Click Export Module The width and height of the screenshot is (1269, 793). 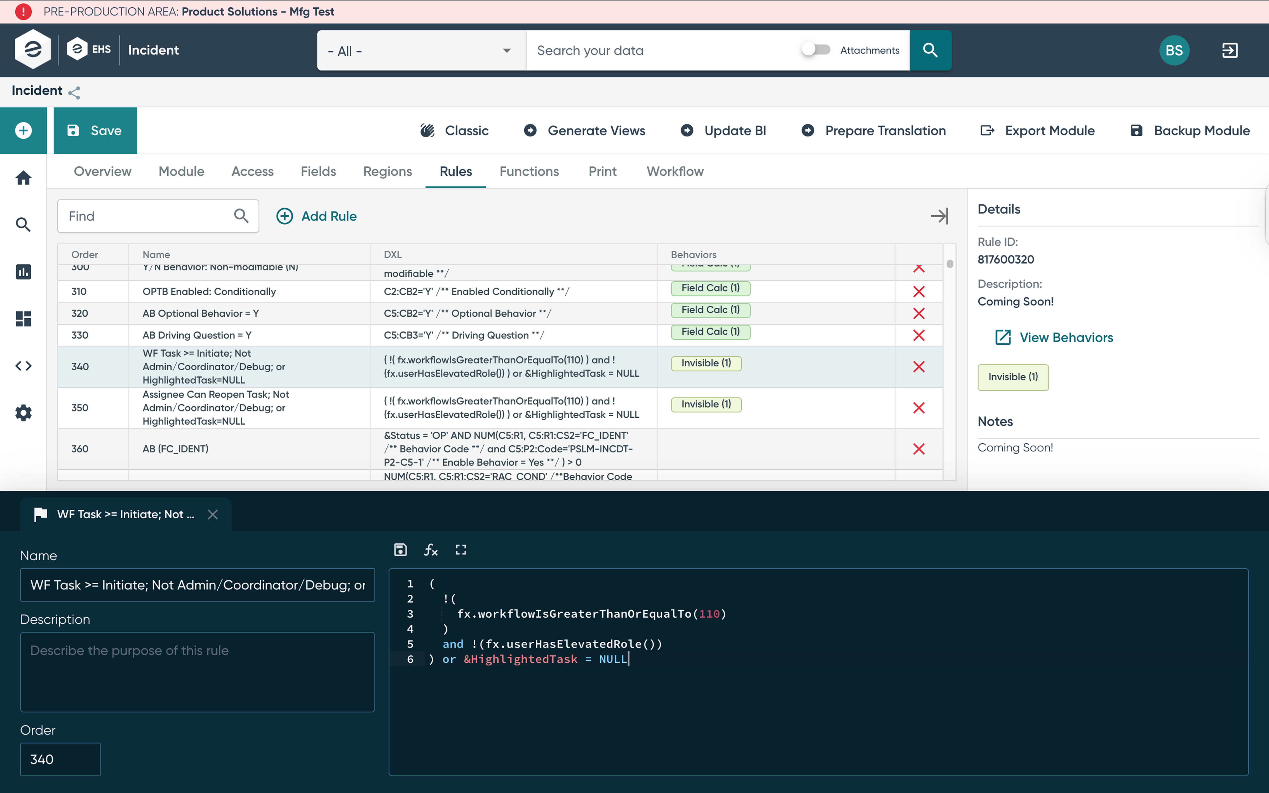[1037, 131]
